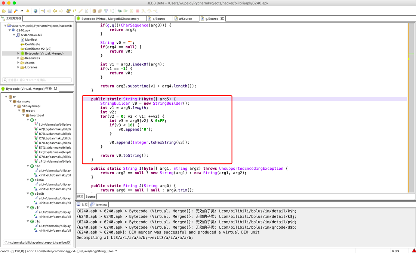Expand the Bytecode (Virtual, Merged) project node
This screenshot has height=253, width=416.
pyautogui.click(x=18, y=53)
